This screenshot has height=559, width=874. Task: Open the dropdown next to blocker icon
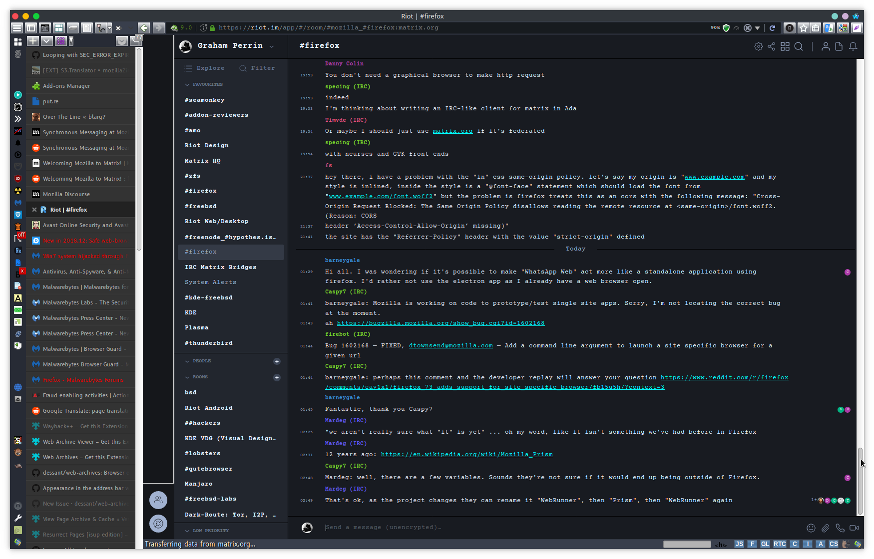click(x=758, y=28)
